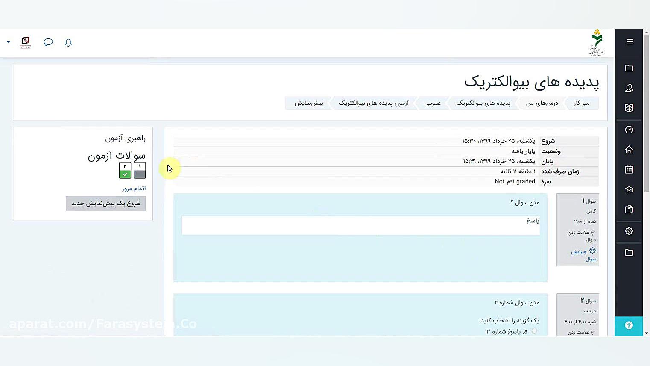Open sidebar settings gear icon
Viewport: 650px width, 366px height.
tap(629, 230)
